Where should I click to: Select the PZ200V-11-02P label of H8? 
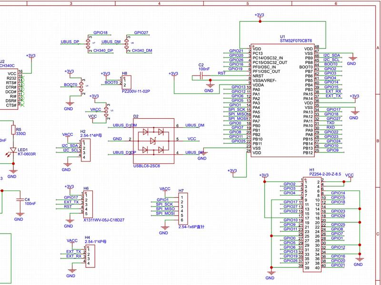coord(136,91)
